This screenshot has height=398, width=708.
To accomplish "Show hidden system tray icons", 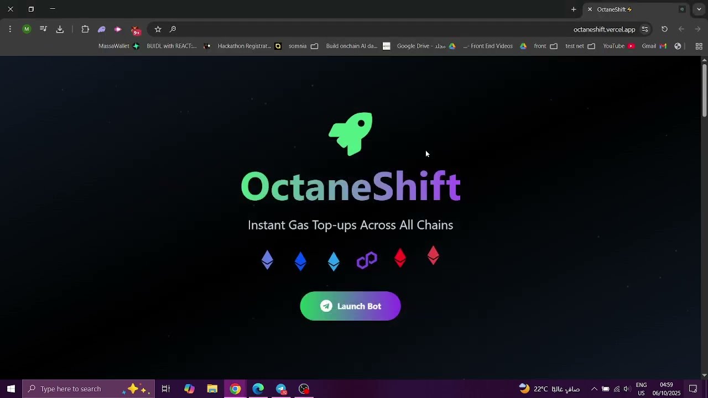I will pyautogui.click(x=594, y=389).
